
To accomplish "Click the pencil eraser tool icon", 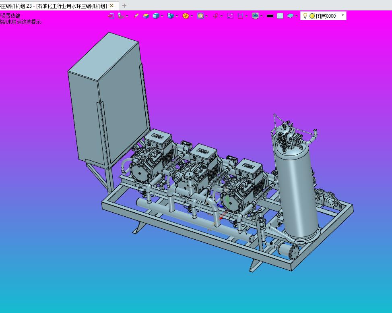I will [136, 16].
